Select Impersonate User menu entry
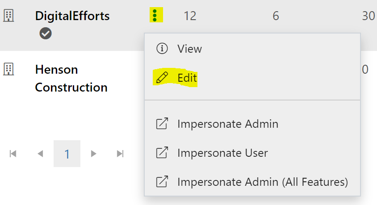This screenshot has width=377, height=205. 252,153
